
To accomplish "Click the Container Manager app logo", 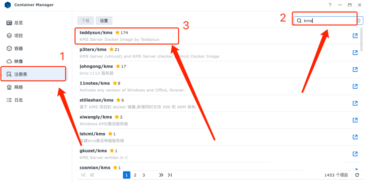I will click(x=8, y=5).
